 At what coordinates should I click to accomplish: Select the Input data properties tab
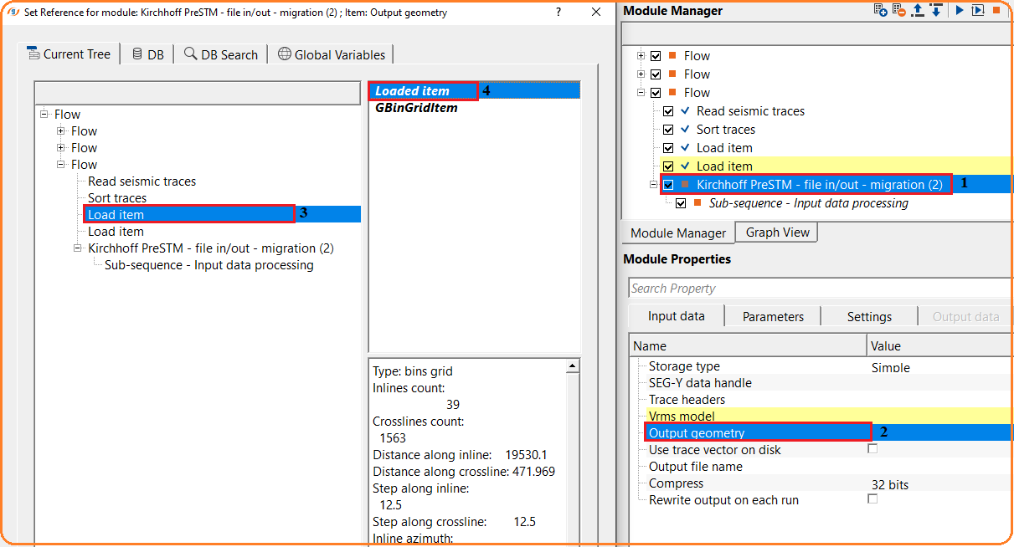coord(676,315)
